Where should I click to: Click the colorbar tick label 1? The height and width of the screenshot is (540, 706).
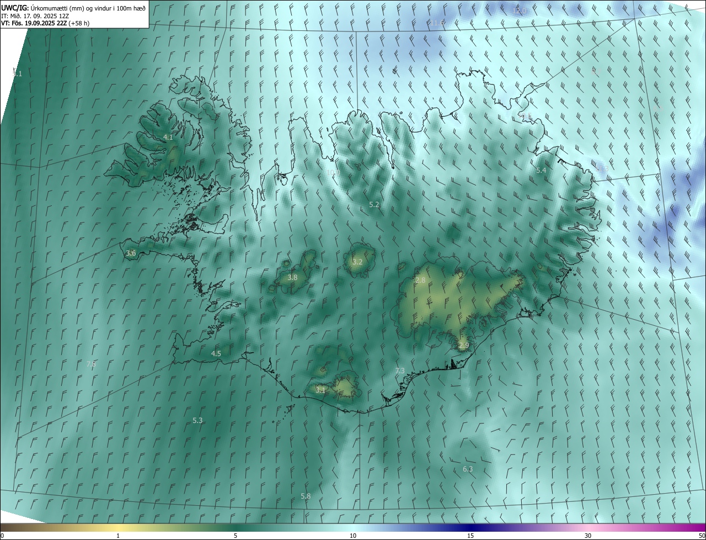tap(118, 536)
